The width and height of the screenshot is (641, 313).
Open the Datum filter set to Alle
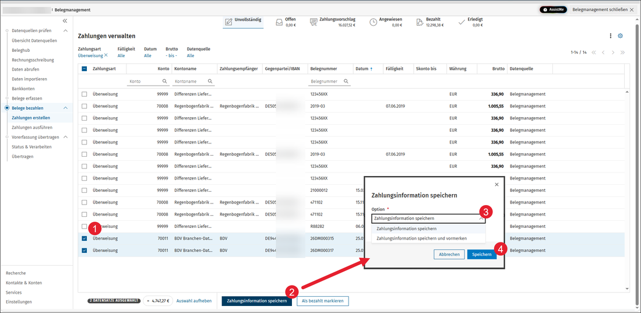point(147,55)
